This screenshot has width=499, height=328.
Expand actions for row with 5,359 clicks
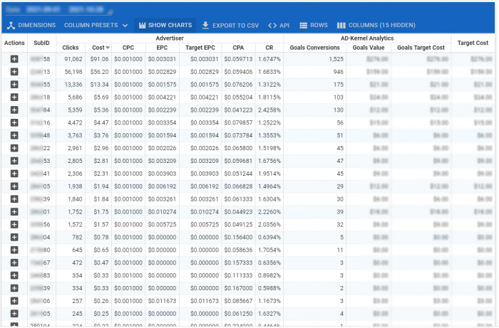(x=14, y=110)
